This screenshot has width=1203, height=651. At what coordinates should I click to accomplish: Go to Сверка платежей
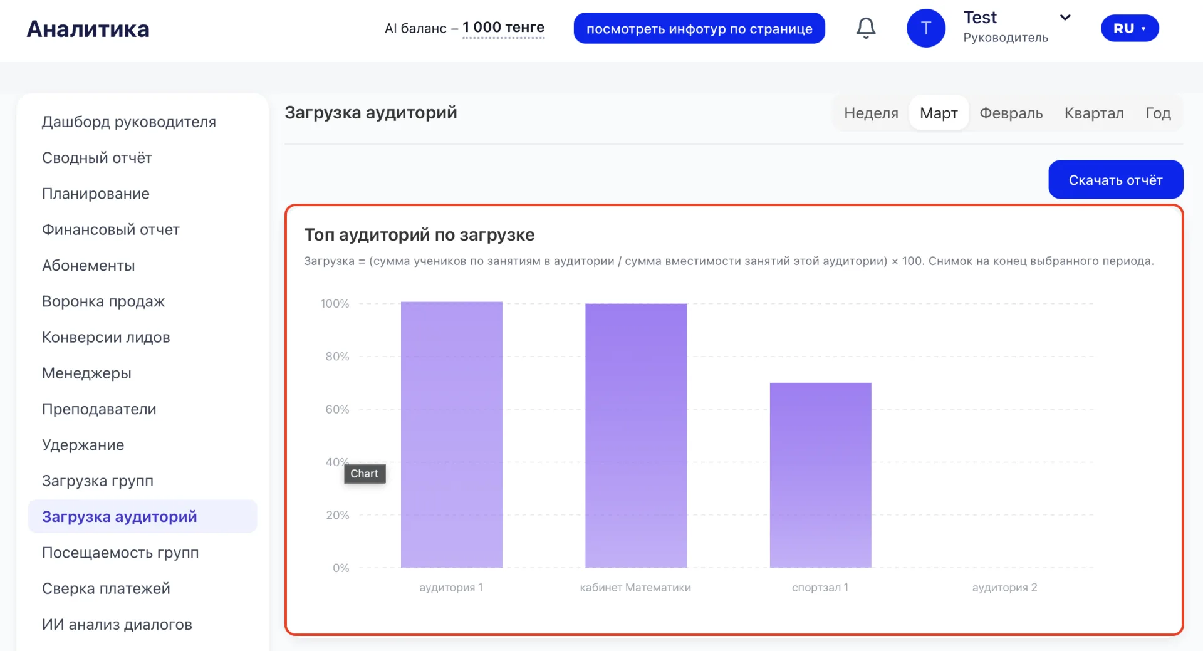pyautogui.click(x=106, y=588)
